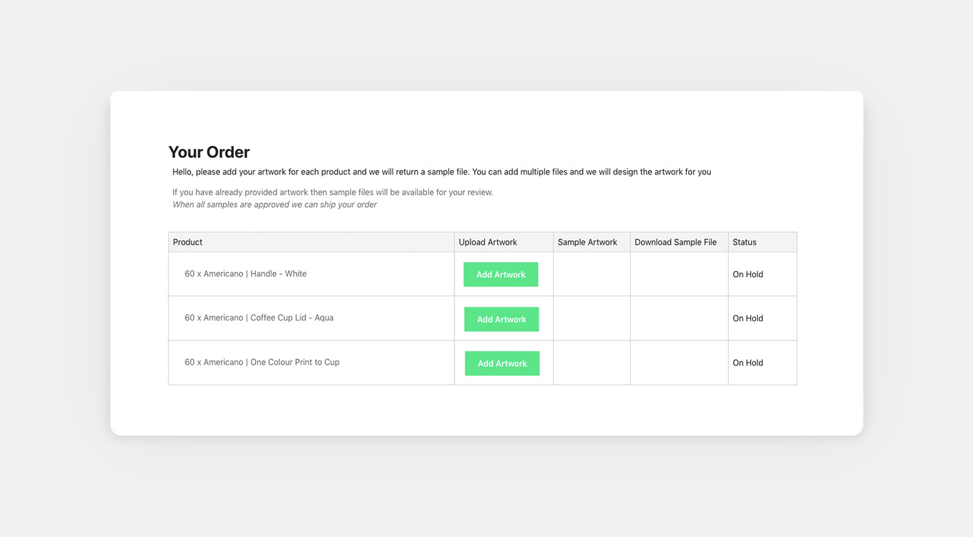Select the '60 x Americano | Handle - White' row text
This screenshot has height=537, width=973.
coord(245,274)
